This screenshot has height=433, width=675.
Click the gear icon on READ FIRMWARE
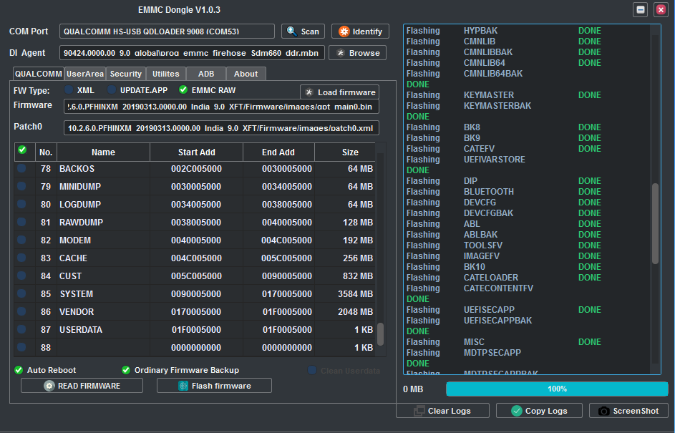(x=49, y=386)
